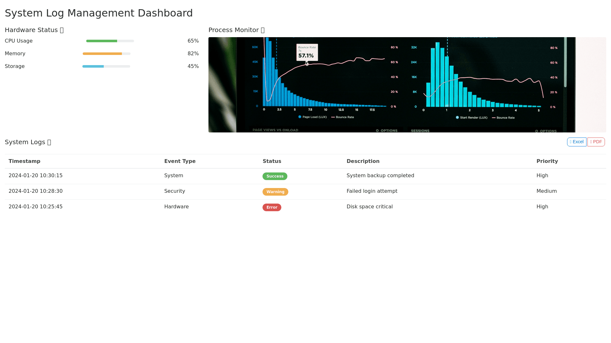Click the Error status badge
Screen dimensions: 611x343
(x=272, y=207)
